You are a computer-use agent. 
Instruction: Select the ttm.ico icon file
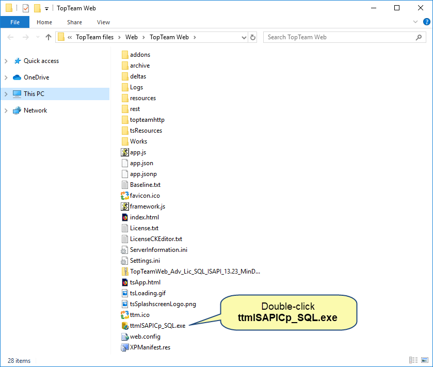tap(135, 314)
